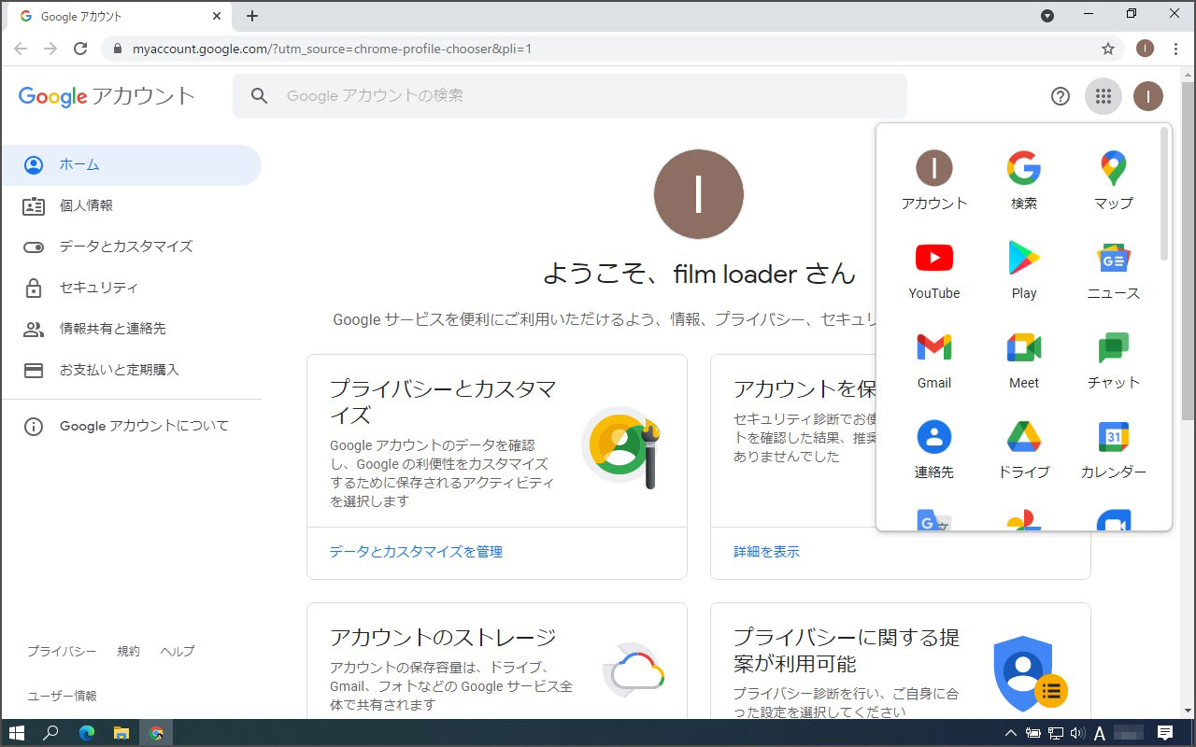Open Google アカウントについて in the sidebar
The height and width of the screenshot is (747, 1196).
click(131, 426)
